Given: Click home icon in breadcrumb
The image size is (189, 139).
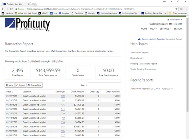Looking at the screenshot, I should 139,39.
